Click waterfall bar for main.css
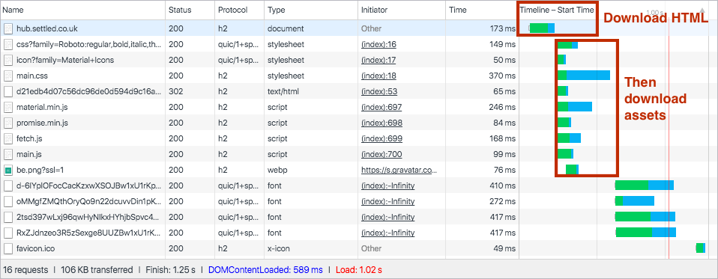The image size is (718, 279). click(x=584, y=76)
